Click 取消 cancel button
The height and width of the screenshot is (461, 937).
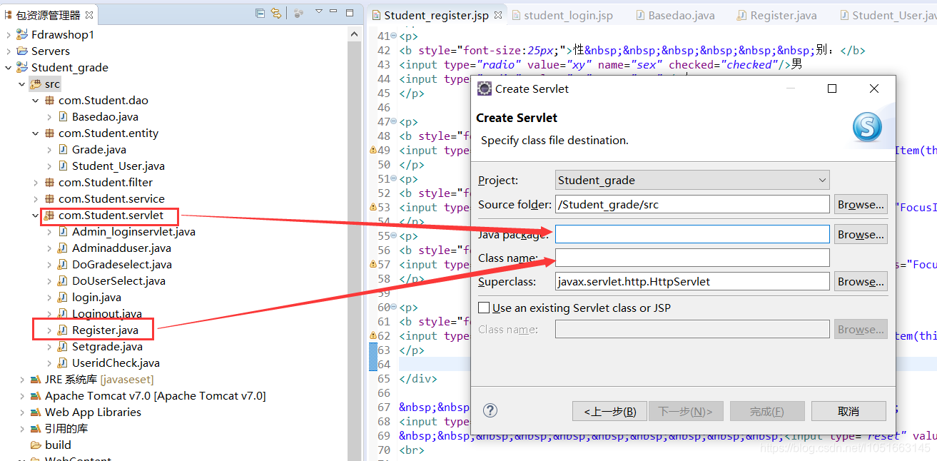click(x=849, y=411)
